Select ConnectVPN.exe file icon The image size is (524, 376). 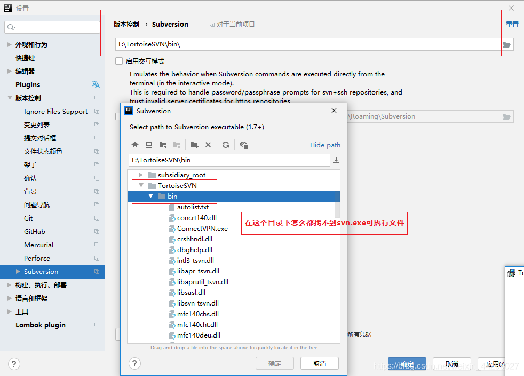(172, 229)
